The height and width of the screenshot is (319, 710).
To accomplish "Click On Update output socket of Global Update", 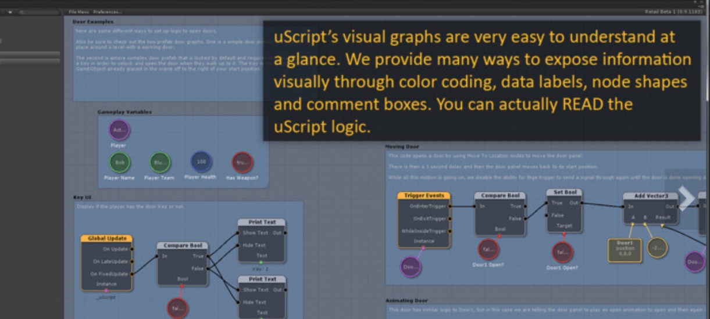I will pyautogui.click(x=133, y=249).
